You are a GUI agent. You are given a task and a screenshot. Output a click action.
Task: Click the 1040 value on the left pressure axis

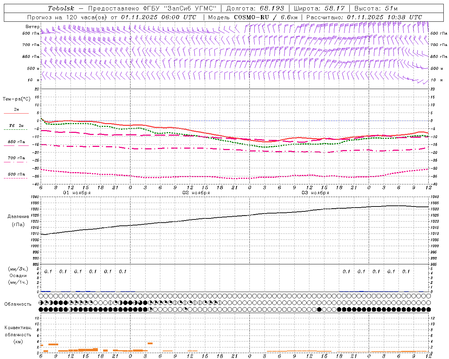point(35,197)
